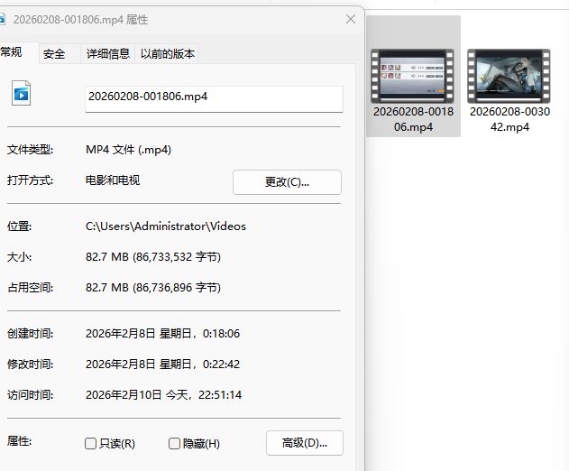
Task: Open the 安全 tab
Action: pyautogui.click(x=54, y=54)
